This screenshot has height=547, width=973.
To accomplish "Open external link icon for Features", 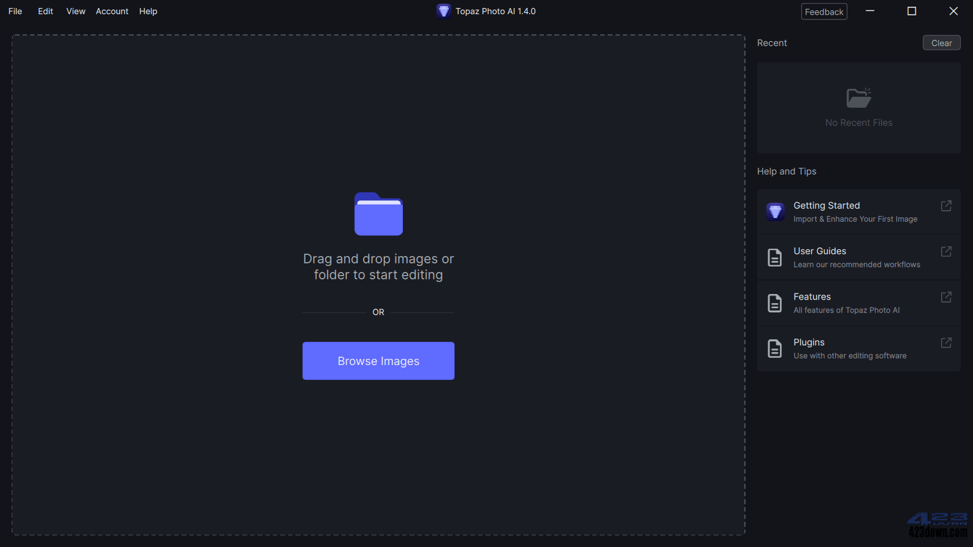I will coord(946,297).
